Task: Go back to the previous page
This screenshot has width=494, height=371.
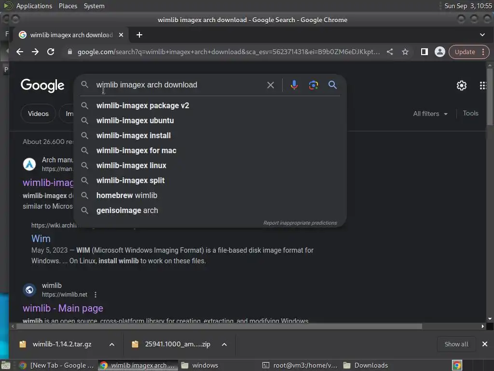Action: pos(20,52)
